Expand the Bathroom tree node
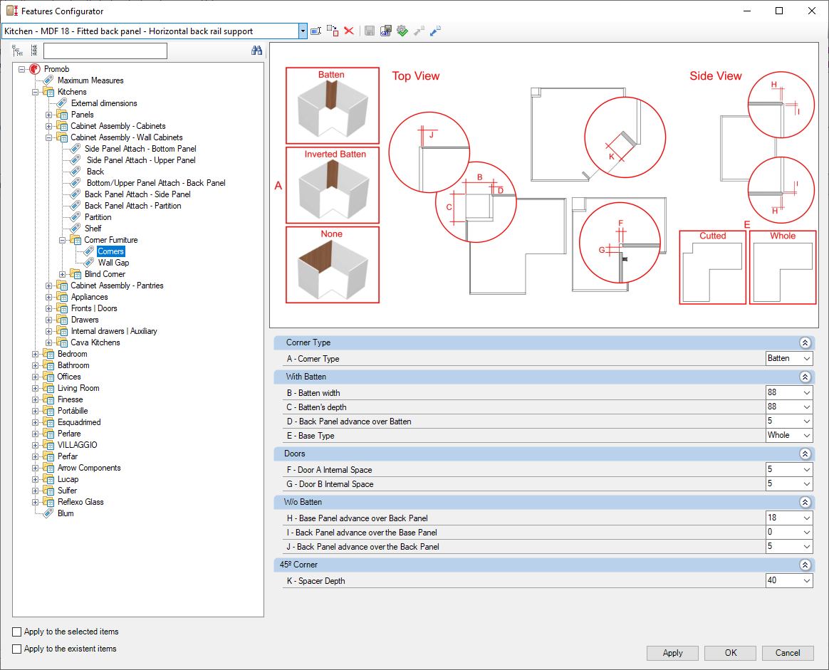 (x=36, y=366)
